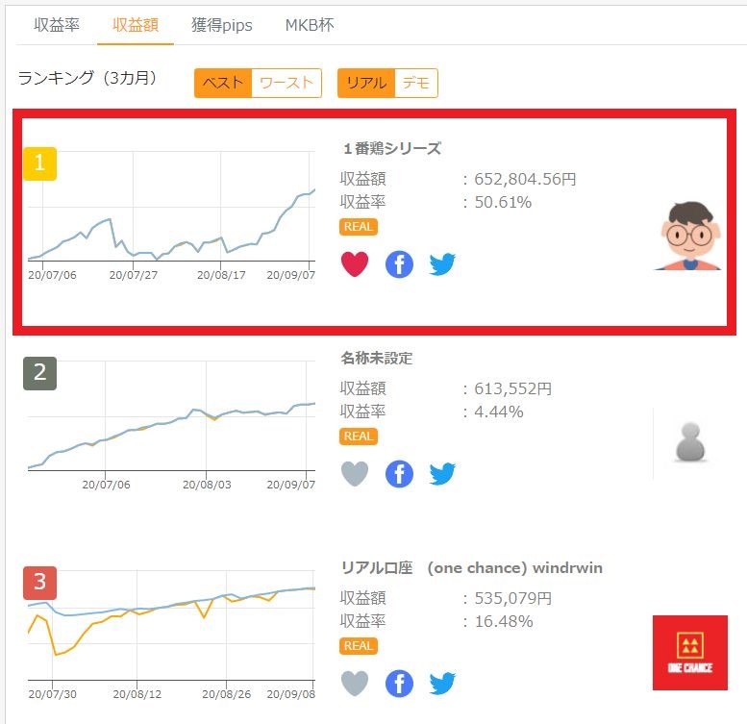
Task: Select the リアル account toggle
Action: [366, 83]
